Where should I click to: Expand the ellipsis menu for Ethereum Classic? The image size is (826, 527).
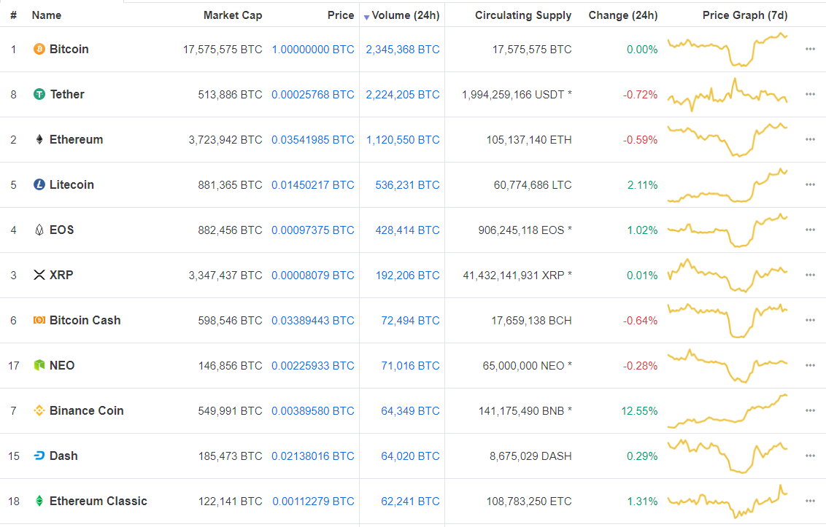(x=810, y=501)
